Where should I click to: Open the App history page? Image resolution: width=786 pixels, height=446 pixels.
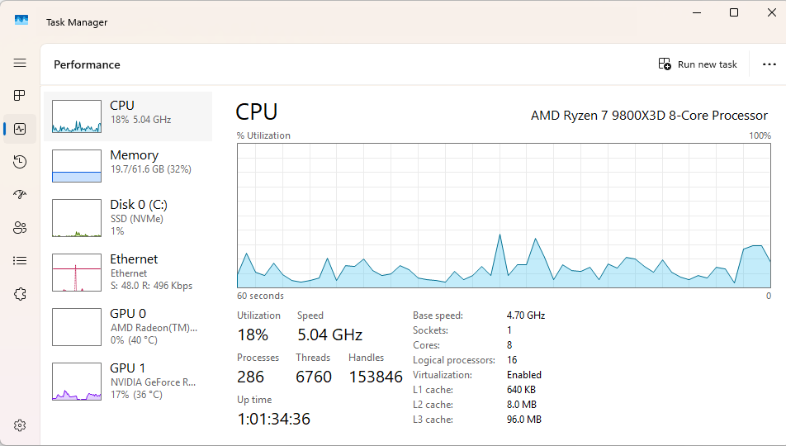click(20, 162)
